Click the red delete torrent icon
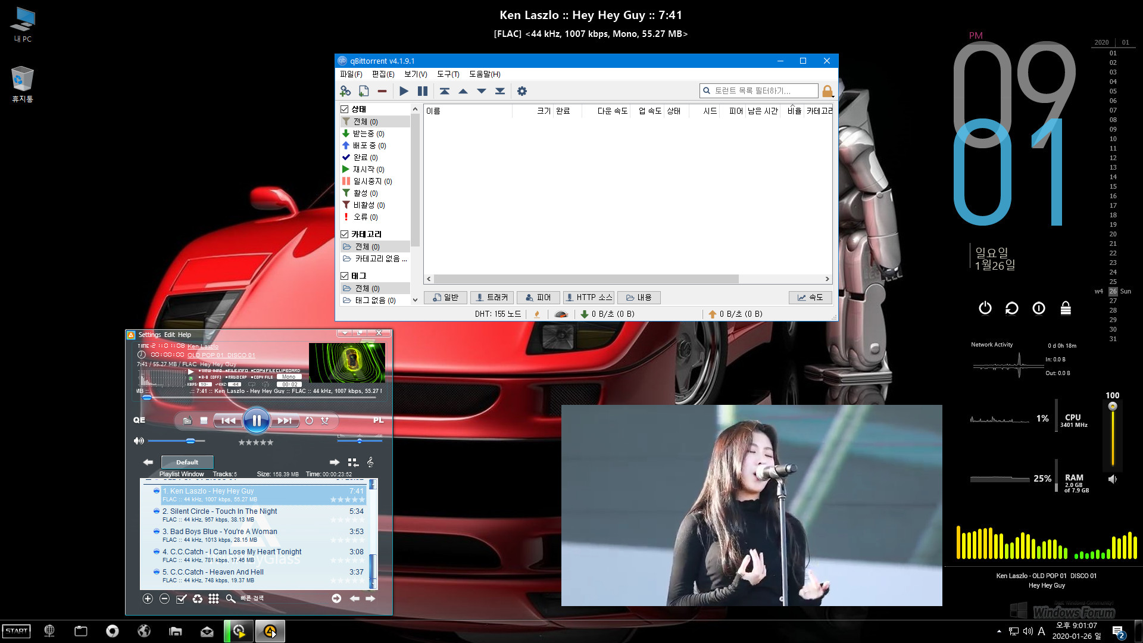Screen dimensions: 1143x643 click(382, 91)
